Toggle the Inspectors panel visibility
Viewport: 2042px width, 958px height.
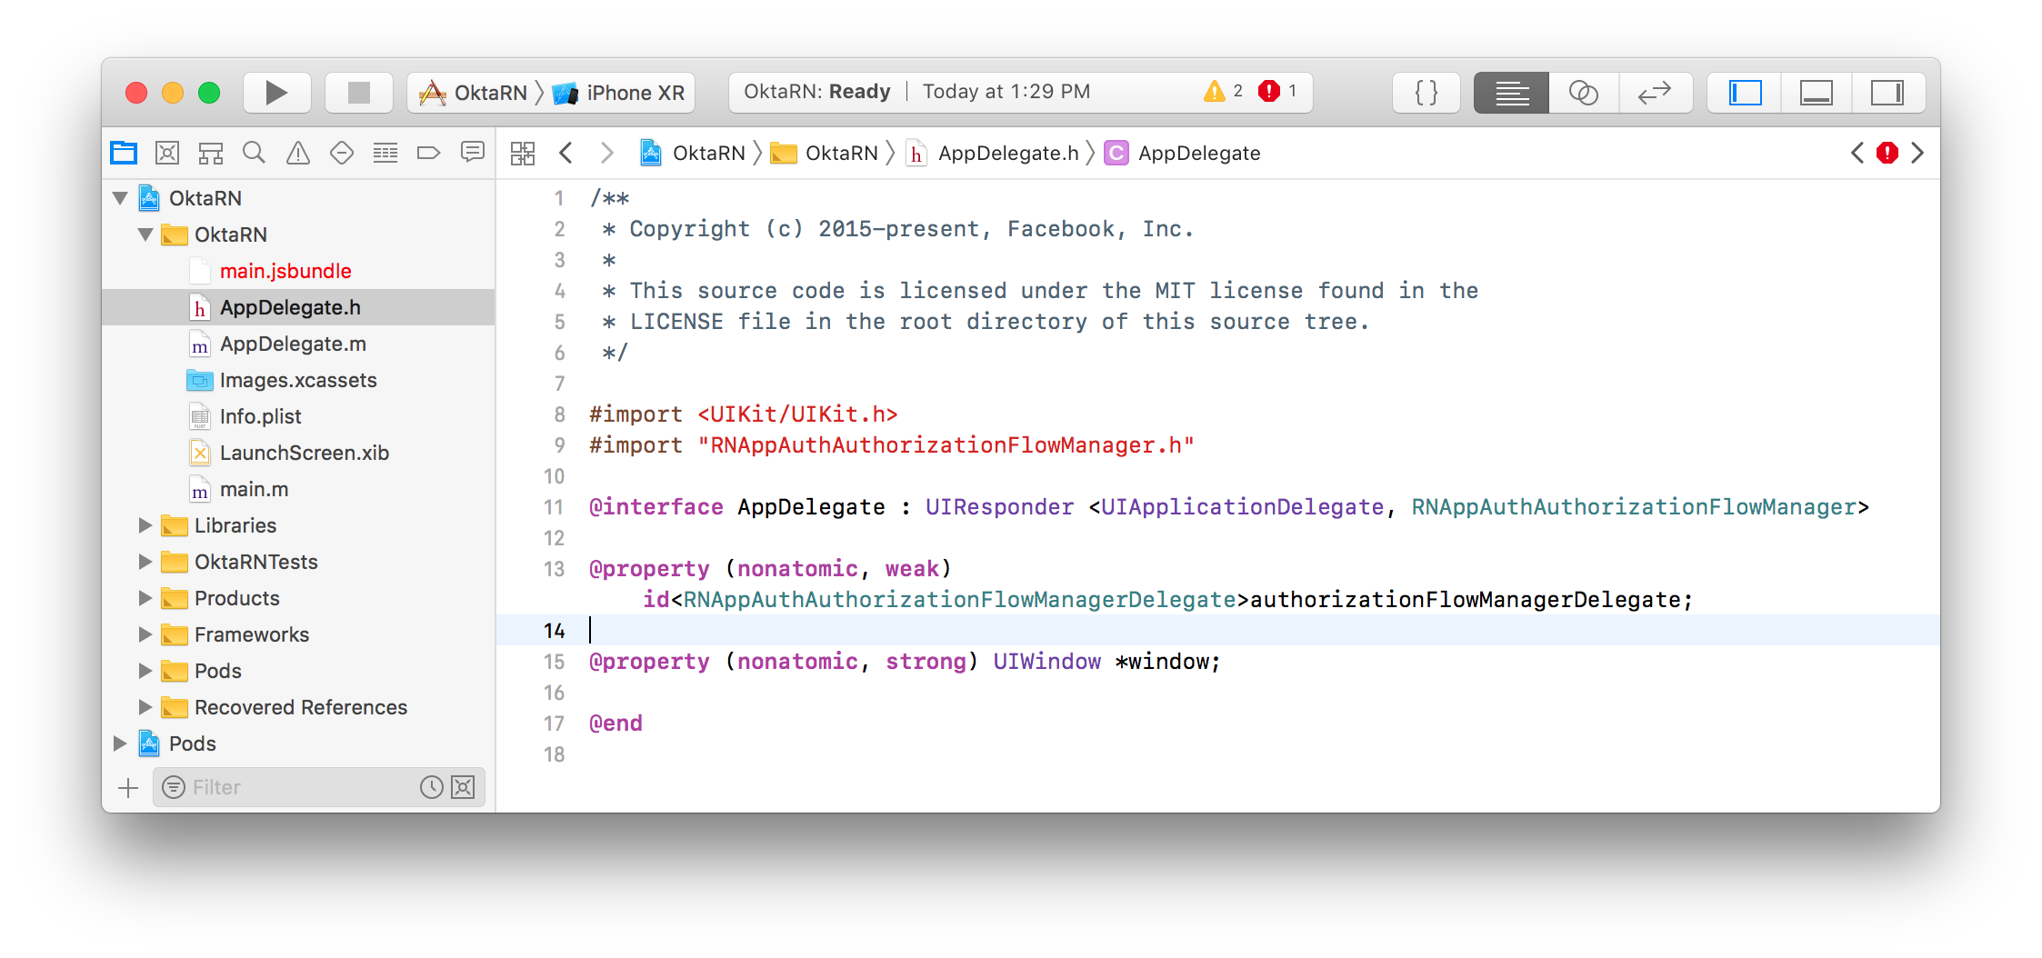coord(1887,93)
